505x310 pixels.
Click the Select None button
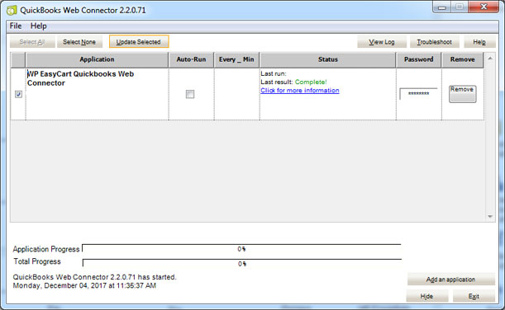pyautogui.click(x=79, y=42)
